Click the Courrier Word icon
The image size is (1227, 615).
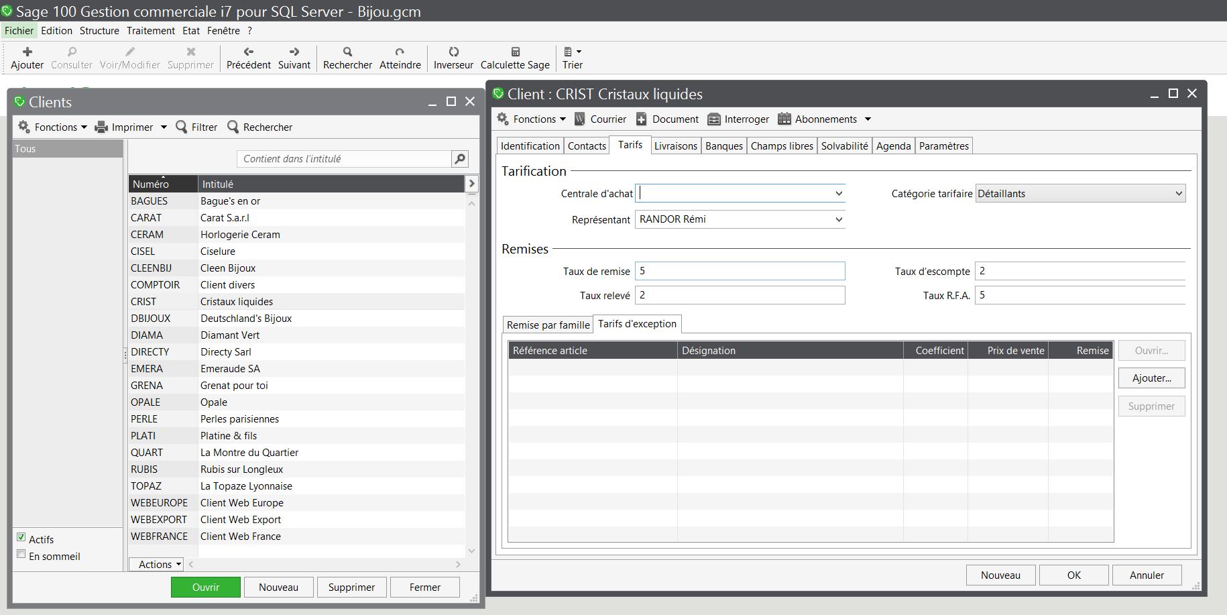click(579, 119)
